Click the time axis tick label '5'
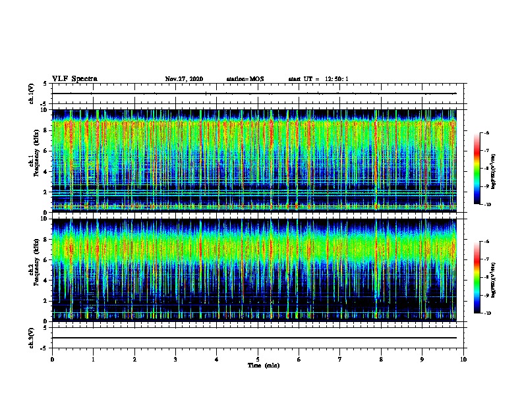The image size is (522, 403). coord(258,359)
